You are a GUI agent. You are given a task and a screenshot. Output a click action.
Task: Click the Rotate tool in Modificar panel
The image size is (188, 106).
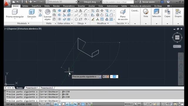(102, 15)
